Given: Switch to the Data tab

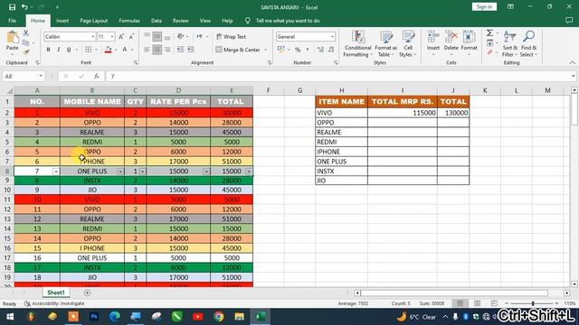Looking at the screenshot, I should (157, 21).
